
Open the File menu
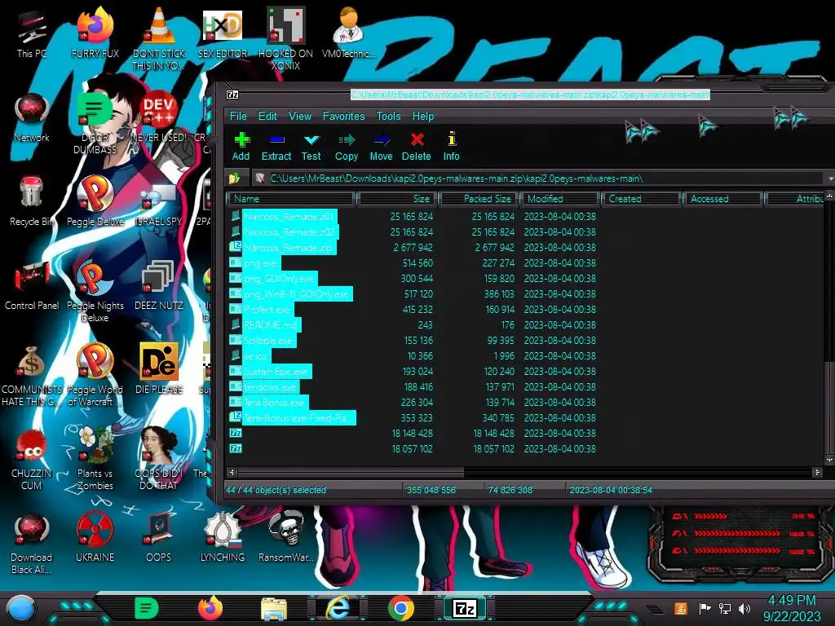point(238,116)
